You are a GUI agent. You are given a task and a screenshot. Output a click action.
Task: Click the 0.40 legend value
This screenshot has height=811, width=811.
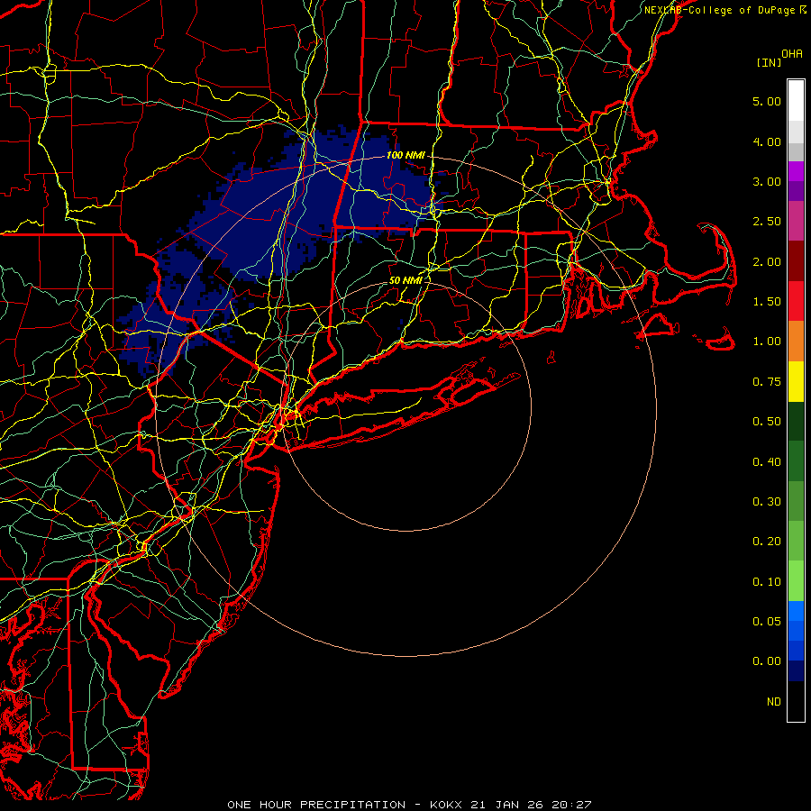coord(767,462)
